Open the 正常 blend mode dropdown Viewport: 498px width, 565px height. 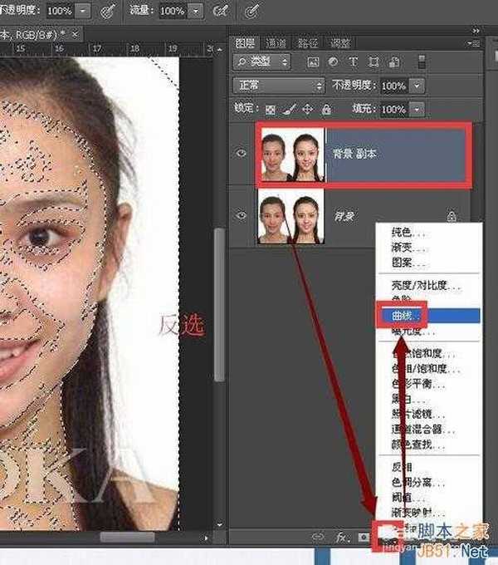pos(281,86)
